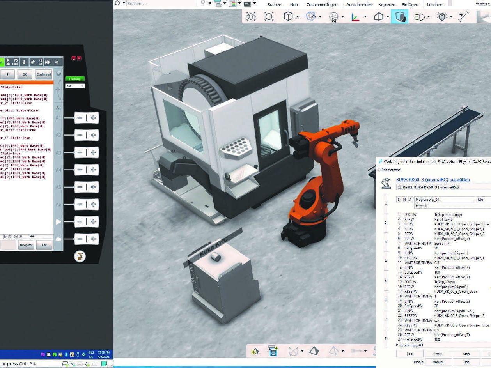Click the sphere with cursor selection icon

333,17
